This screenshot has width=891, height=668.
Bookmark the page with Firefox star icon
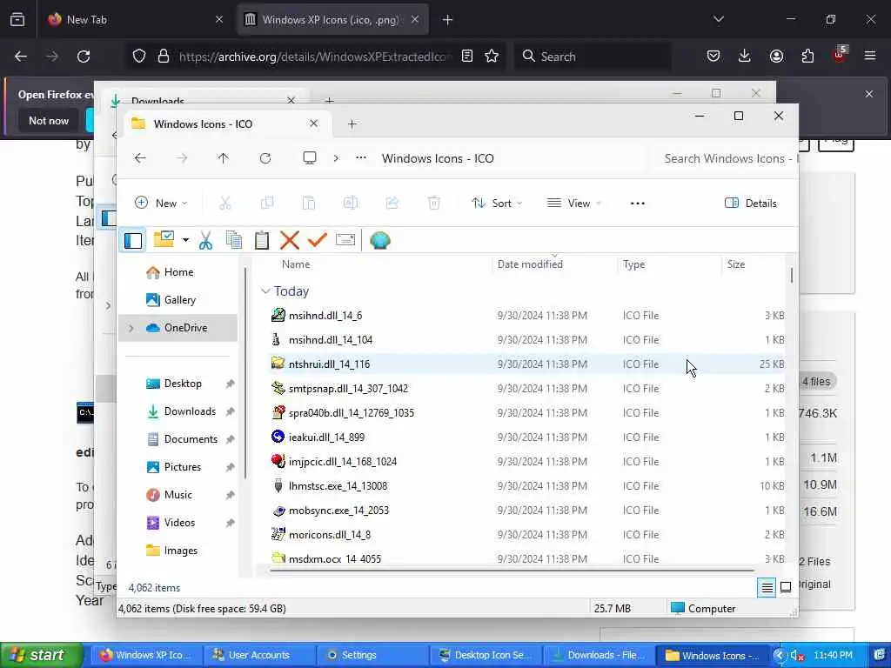pos(492,56)
